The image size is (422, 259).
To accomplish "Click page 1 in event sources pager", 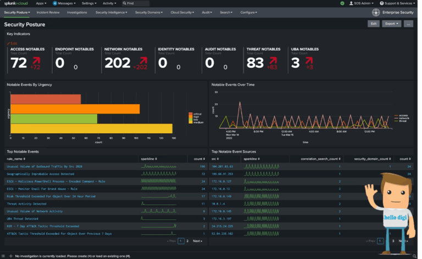I will [380, 241].
